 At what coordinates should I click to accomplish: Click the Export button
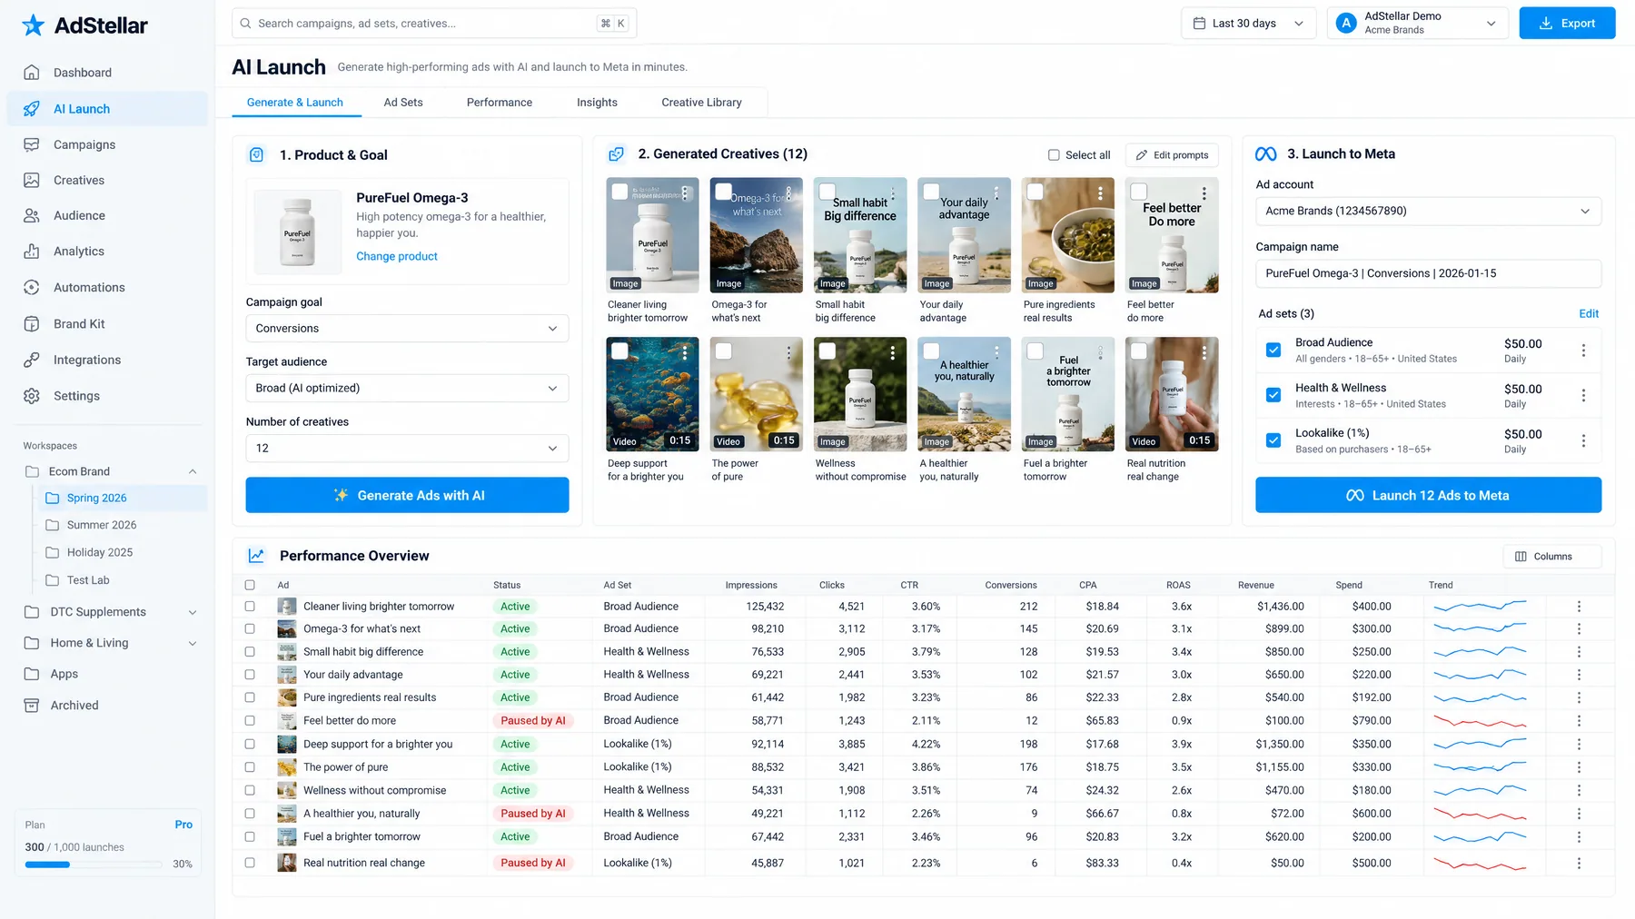click(x=1567, y=24)
